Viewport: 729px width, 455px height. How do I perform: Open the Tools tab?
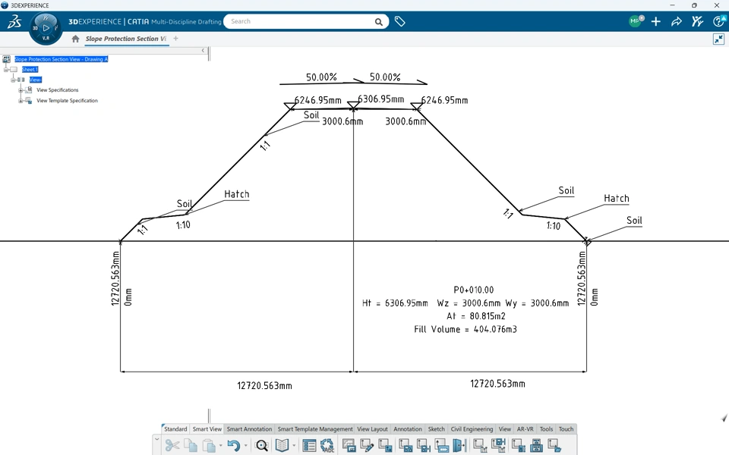[x=546, y=429]
